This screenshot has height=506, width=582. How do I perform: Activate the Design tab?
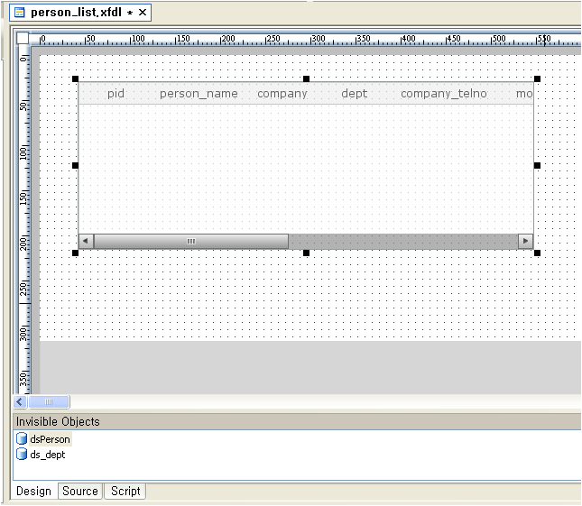[x=33, y=492]
